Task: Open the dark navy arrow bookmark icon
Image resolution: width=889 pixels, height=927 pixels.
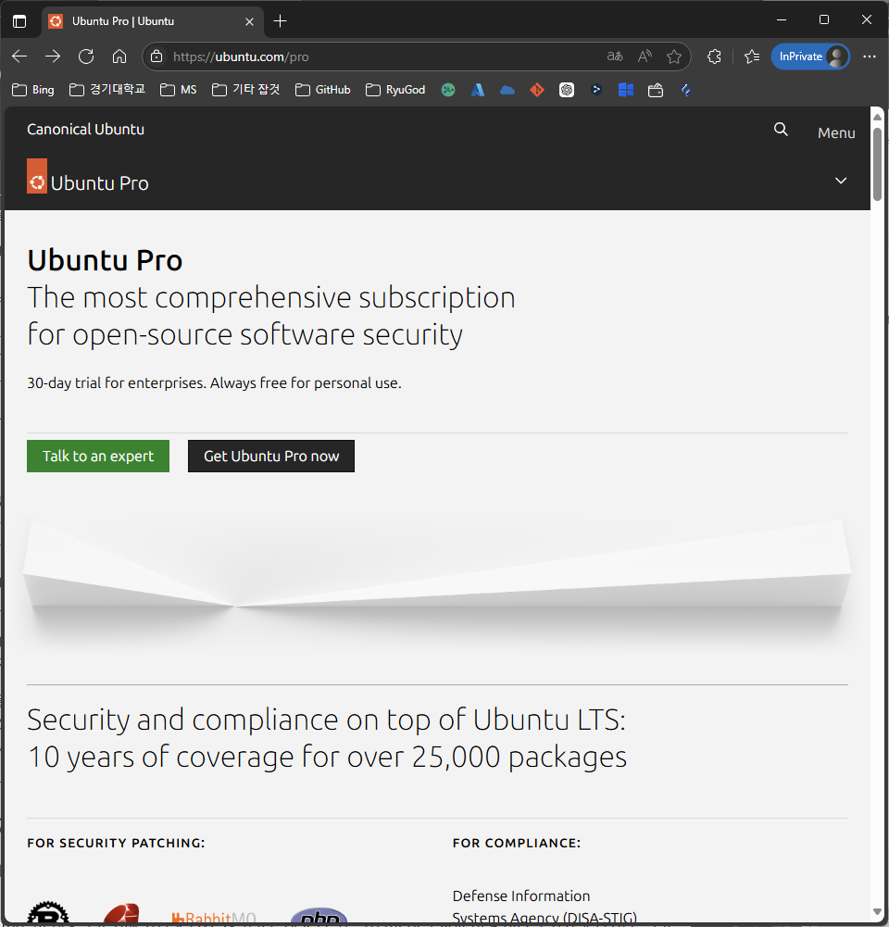Action: [x=596, y=90]
